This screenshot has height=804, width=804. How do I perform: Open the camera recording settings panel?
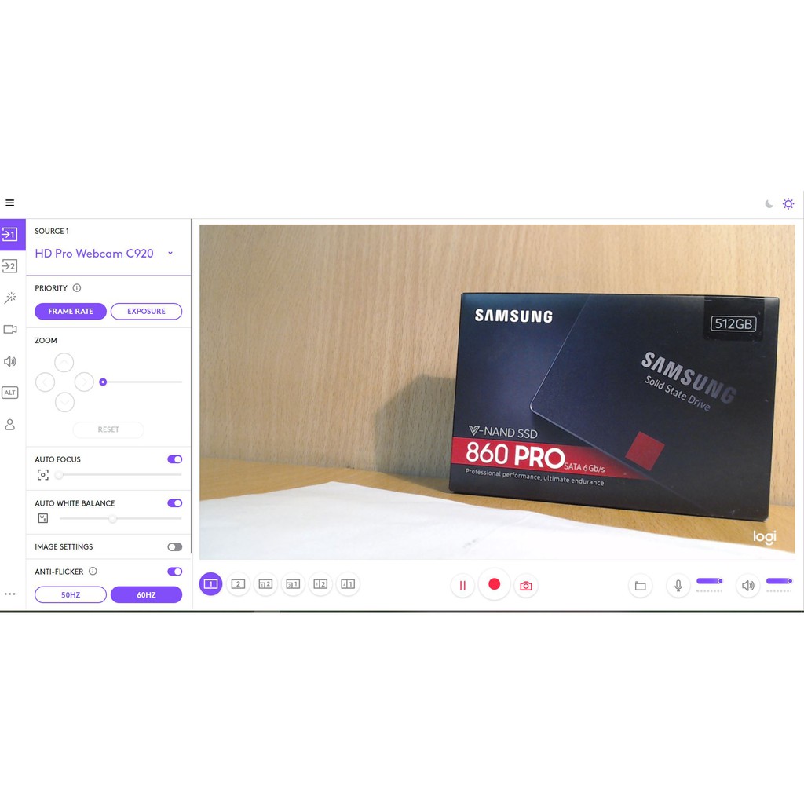(x=10, y=329)
